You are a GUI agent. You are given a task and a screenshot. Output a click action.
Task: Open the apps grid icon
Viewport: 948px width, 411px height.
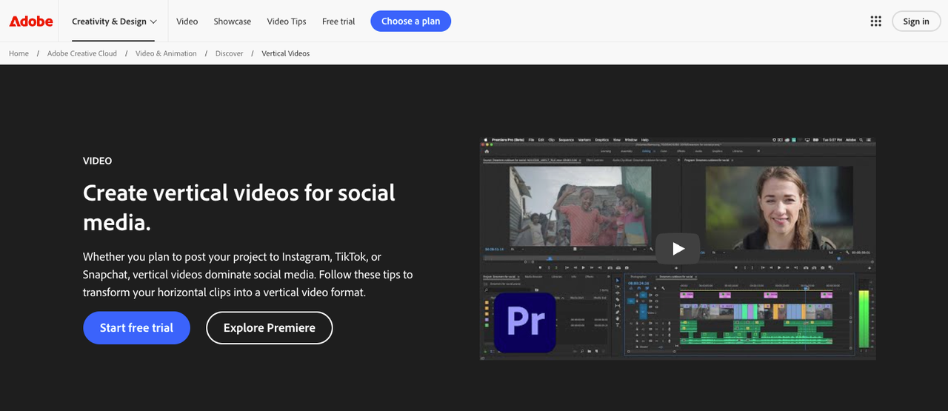pyautogui.click(x=876, y=21)
